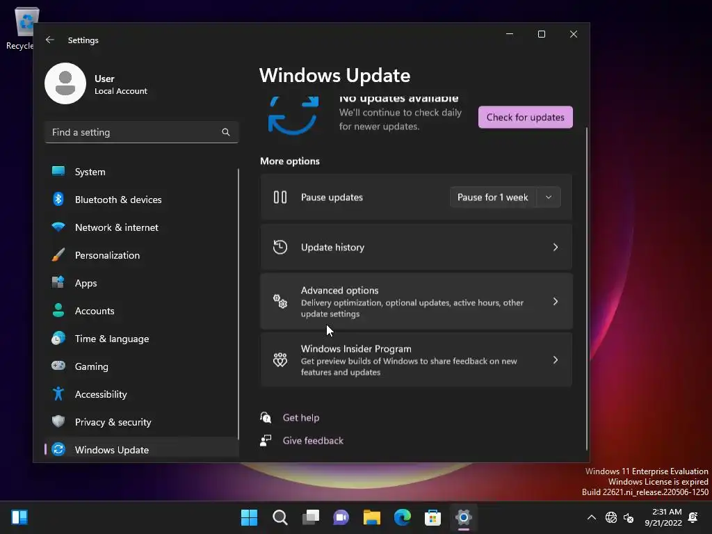Click the taskbar clock and date

pyautogui.click(x=663, y=517)
